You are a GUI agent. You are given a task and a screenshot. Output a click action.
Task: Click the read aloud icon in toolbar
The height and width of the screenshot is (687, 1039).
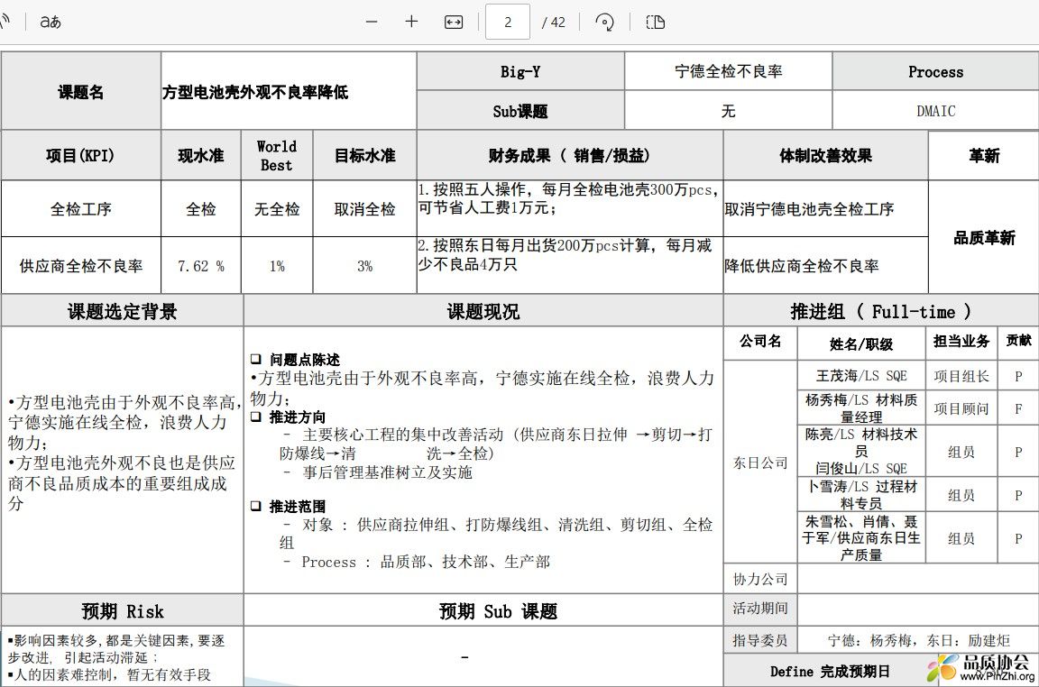click(5, 22)
